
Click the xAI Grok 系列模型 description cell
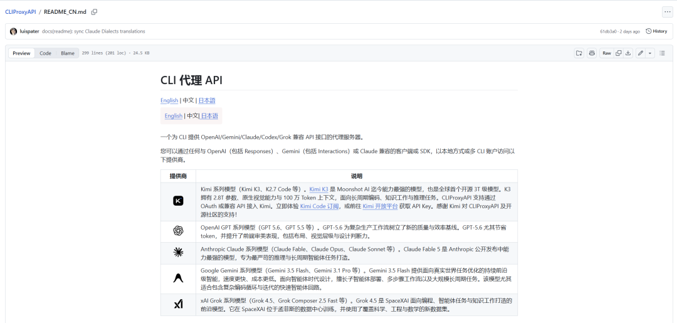357,304
